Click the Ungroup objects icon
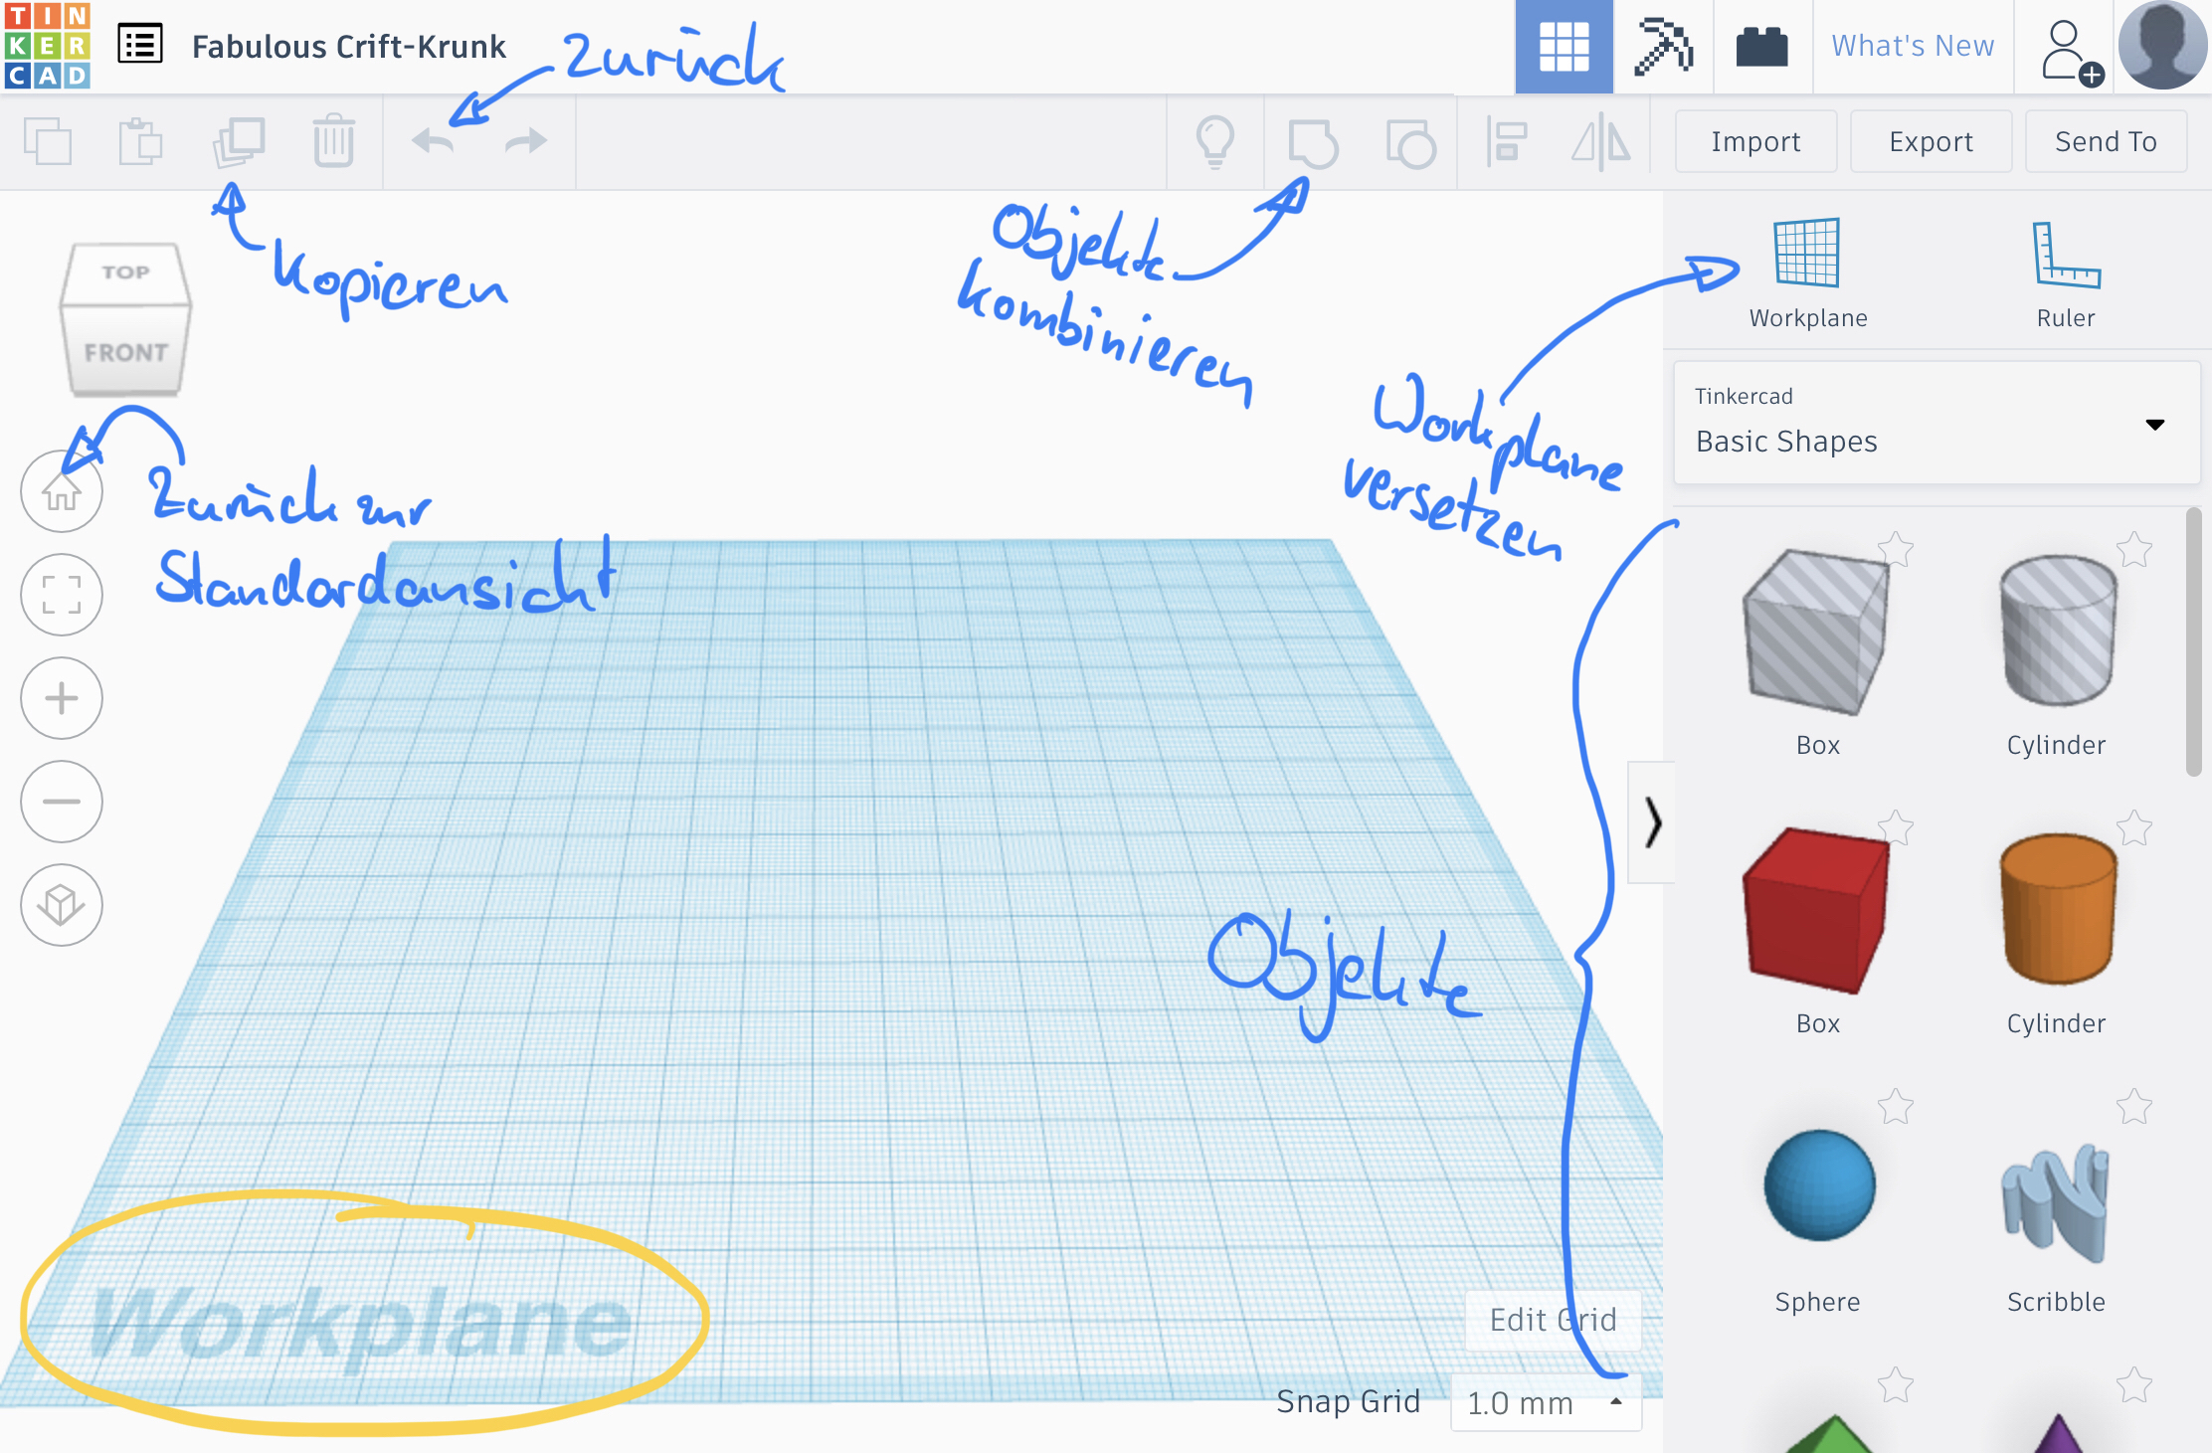 point(1409,143)
